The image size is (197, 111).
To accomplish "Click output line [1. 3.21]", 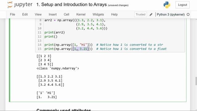I will [x=46, y=97].
